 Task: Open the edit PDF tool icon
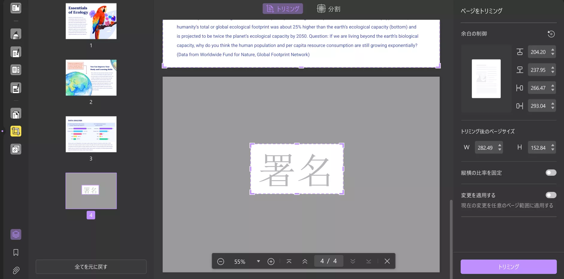tap(16, 52)
